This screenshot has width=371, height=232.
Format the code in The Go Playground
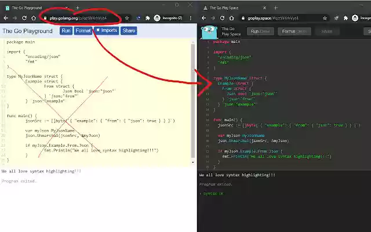click(83, 31)
